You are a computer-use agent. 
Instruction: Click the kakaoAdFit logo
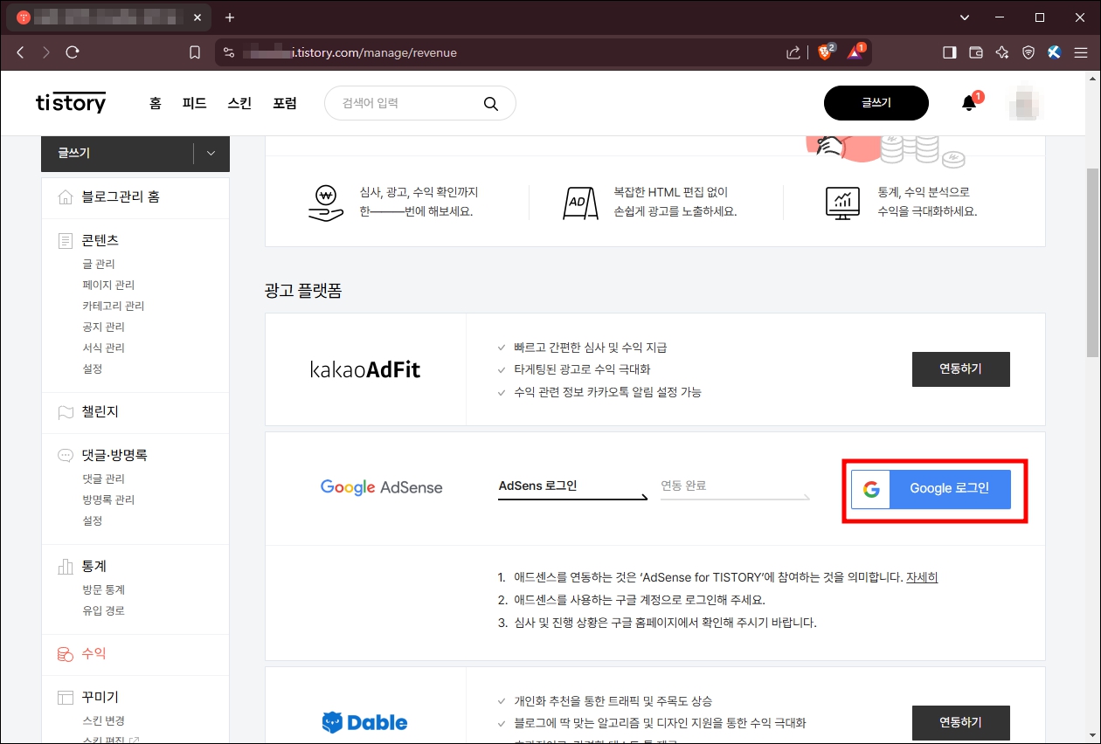pos(364,369)
